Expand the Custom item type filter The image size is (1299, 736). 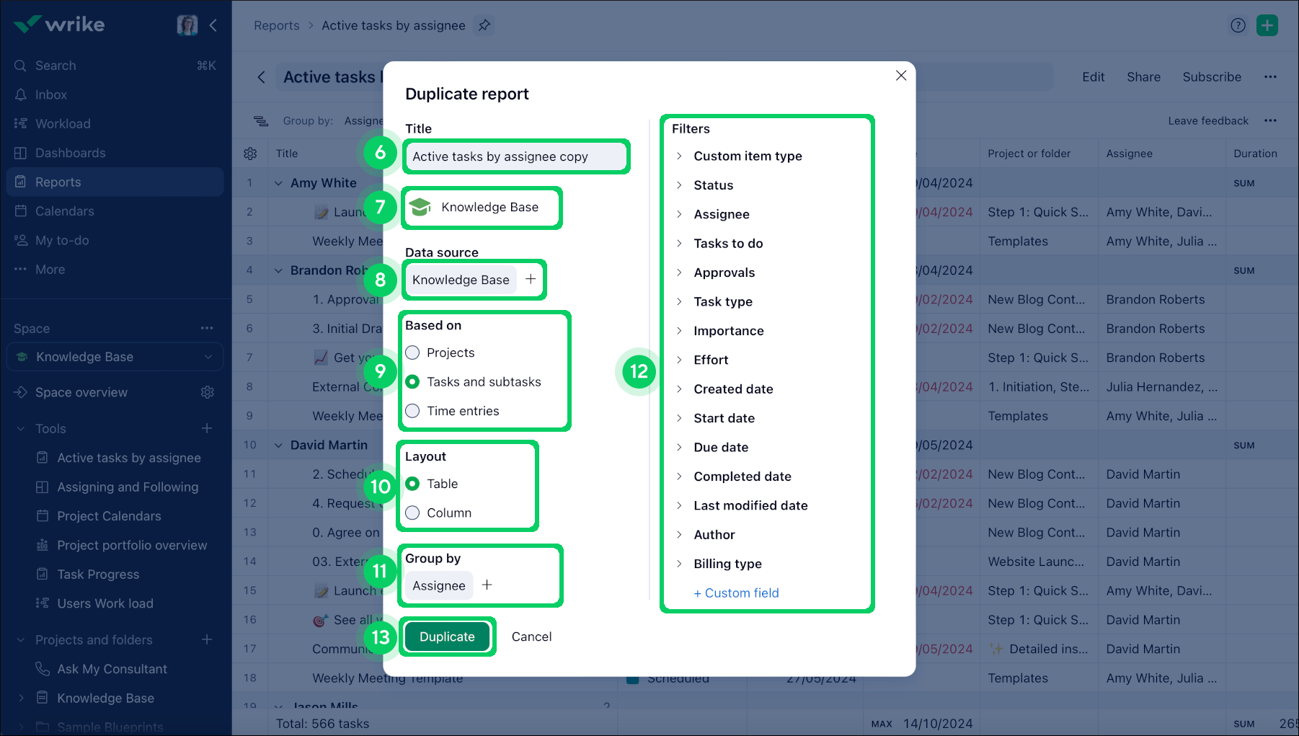[747, 156]
